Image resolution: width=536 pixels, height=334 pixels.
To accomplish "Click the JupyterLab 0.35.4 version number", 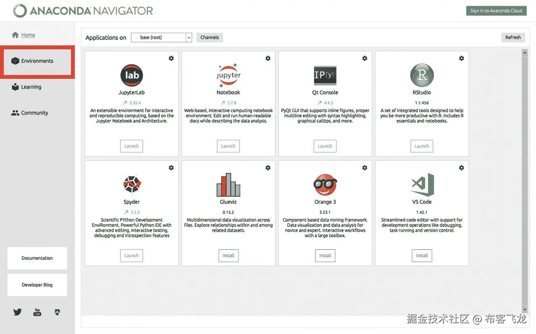I will (x=134, y=103).
